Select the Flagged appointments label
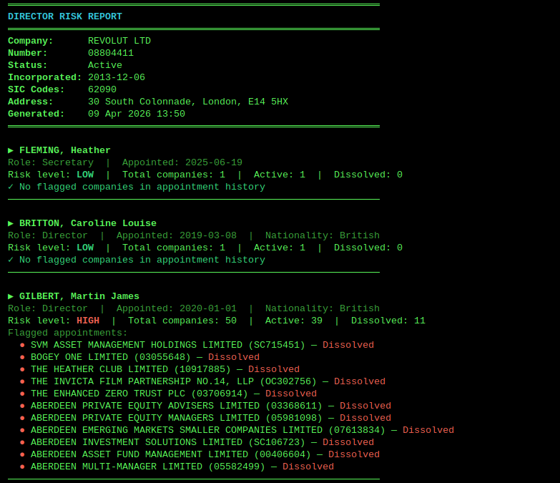The height and width of the screenshot is (483, 560). [68, 333]
